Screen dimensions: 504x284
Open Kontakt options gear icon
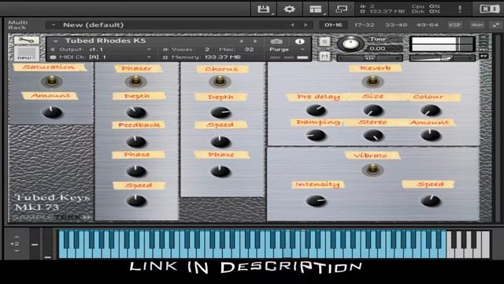point(289,9)
